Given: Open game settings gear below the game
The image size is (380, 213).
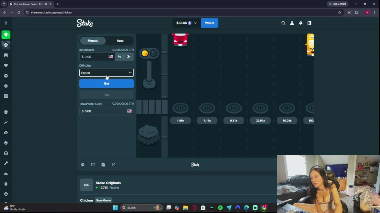Looking at the screenshot, I should click(x=83, y=164).
